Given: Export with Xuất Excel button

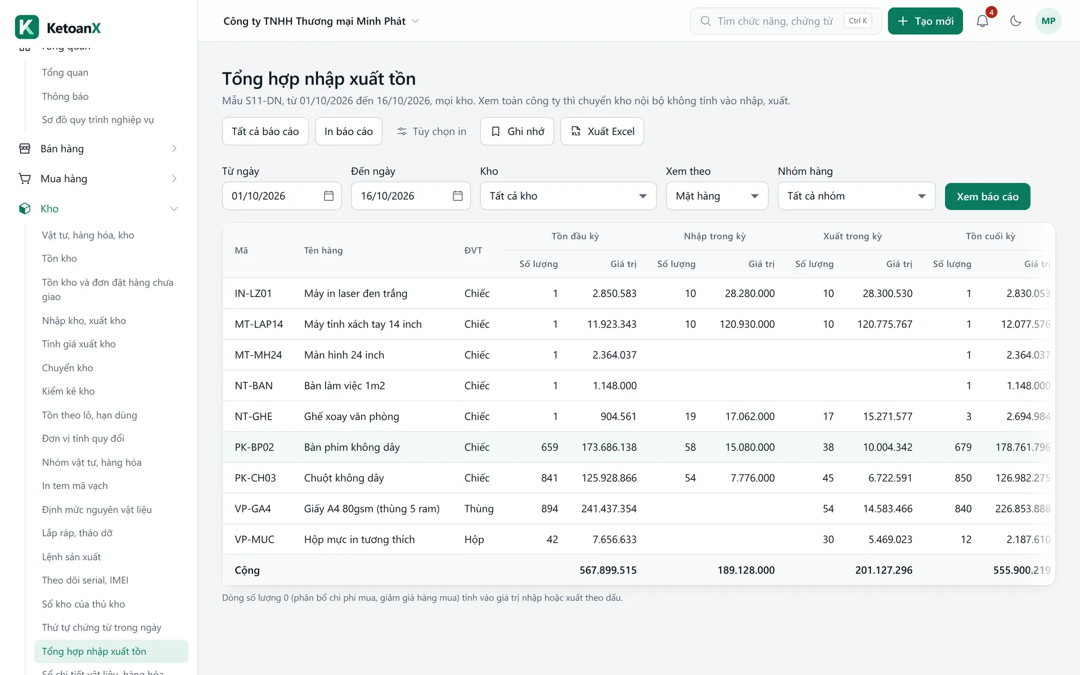Looking at the screenshot, I should click(x=602, y=131).
